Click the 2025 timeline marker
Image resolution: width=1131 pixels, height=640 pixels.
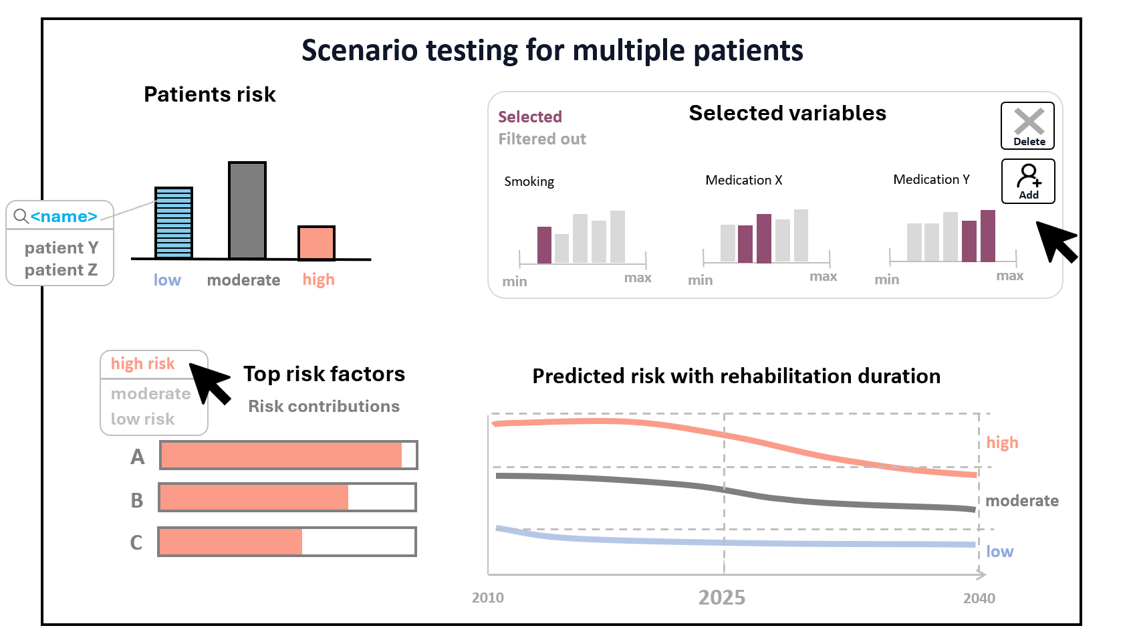722,597
